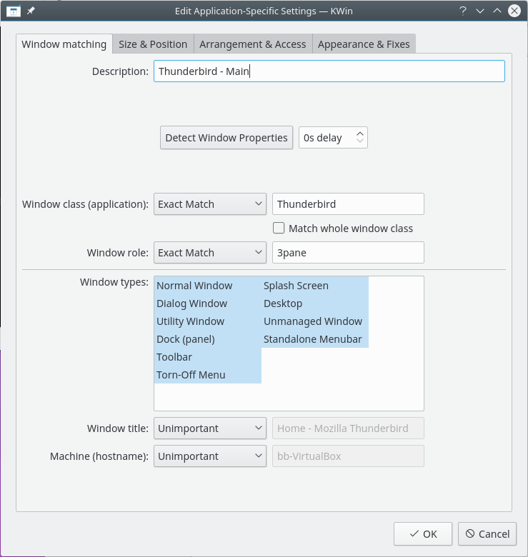This screenshot has height=557, width=528.
Task: Click the Cancel button
Action: point(487,533)
